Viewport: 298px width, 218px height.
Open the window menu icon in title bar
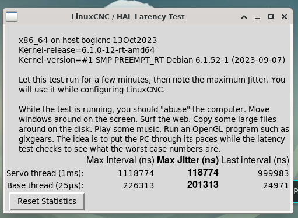tap(12, 16)
